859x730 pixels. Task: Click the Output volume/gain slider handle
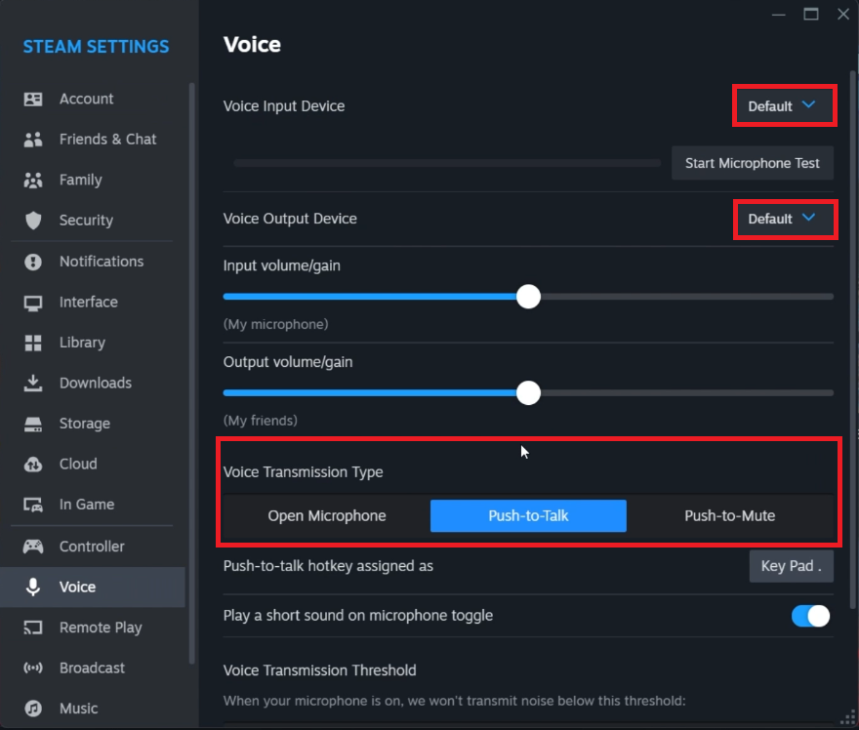pyautogui.click(x=528, y=393)
